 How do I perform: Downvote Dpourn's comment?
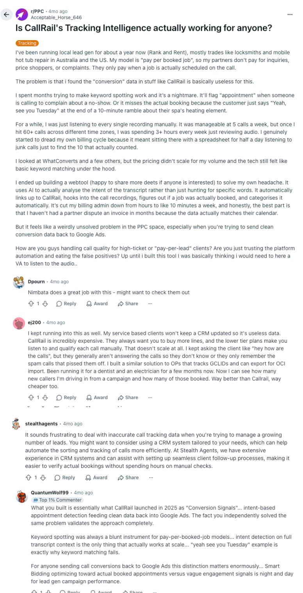tap(45, 304)
